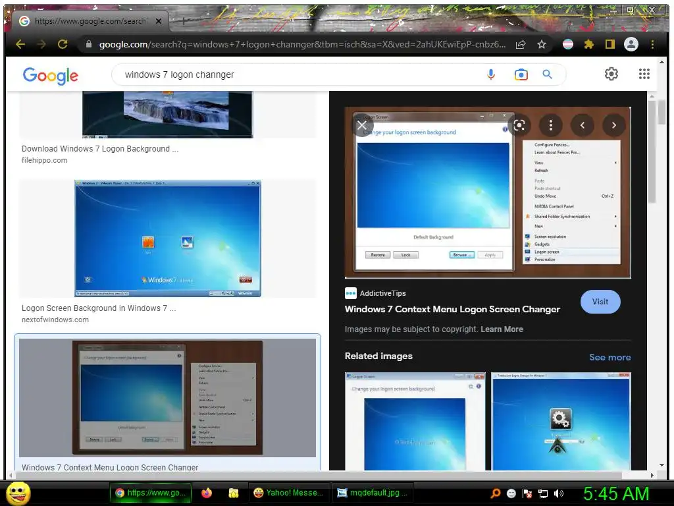This screenshot has height=506, width=674.
Task: Open Chrome three-dot menu
Action: (x=652, y=44)
